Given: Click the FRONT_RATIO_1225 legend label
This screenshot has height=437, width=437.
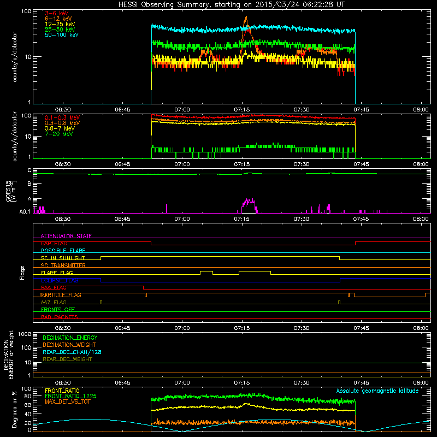Looking at the screenshot, I should coord(70,396).
